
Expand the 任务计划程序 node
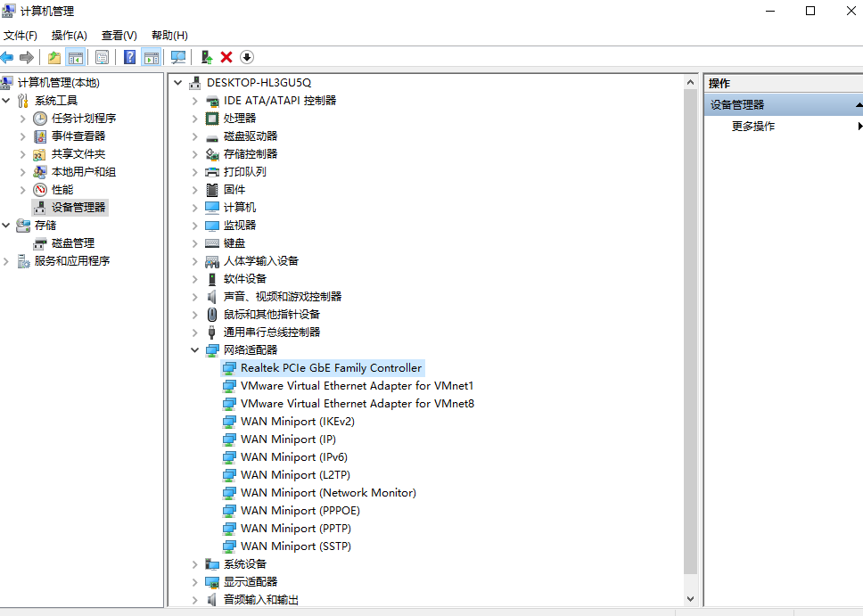pyautogui.click(x=22, y=119)
